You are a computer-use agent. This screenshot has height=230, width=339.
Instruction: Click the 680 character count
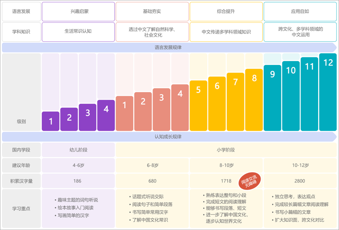point(152,181)
